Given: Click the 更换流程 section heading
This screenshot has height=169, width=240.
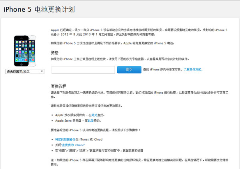Looking at the screenshot, I should click(58, 86).
